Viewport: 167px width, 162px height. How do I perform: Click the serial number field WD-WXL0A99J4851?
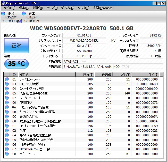click(84, 41)
